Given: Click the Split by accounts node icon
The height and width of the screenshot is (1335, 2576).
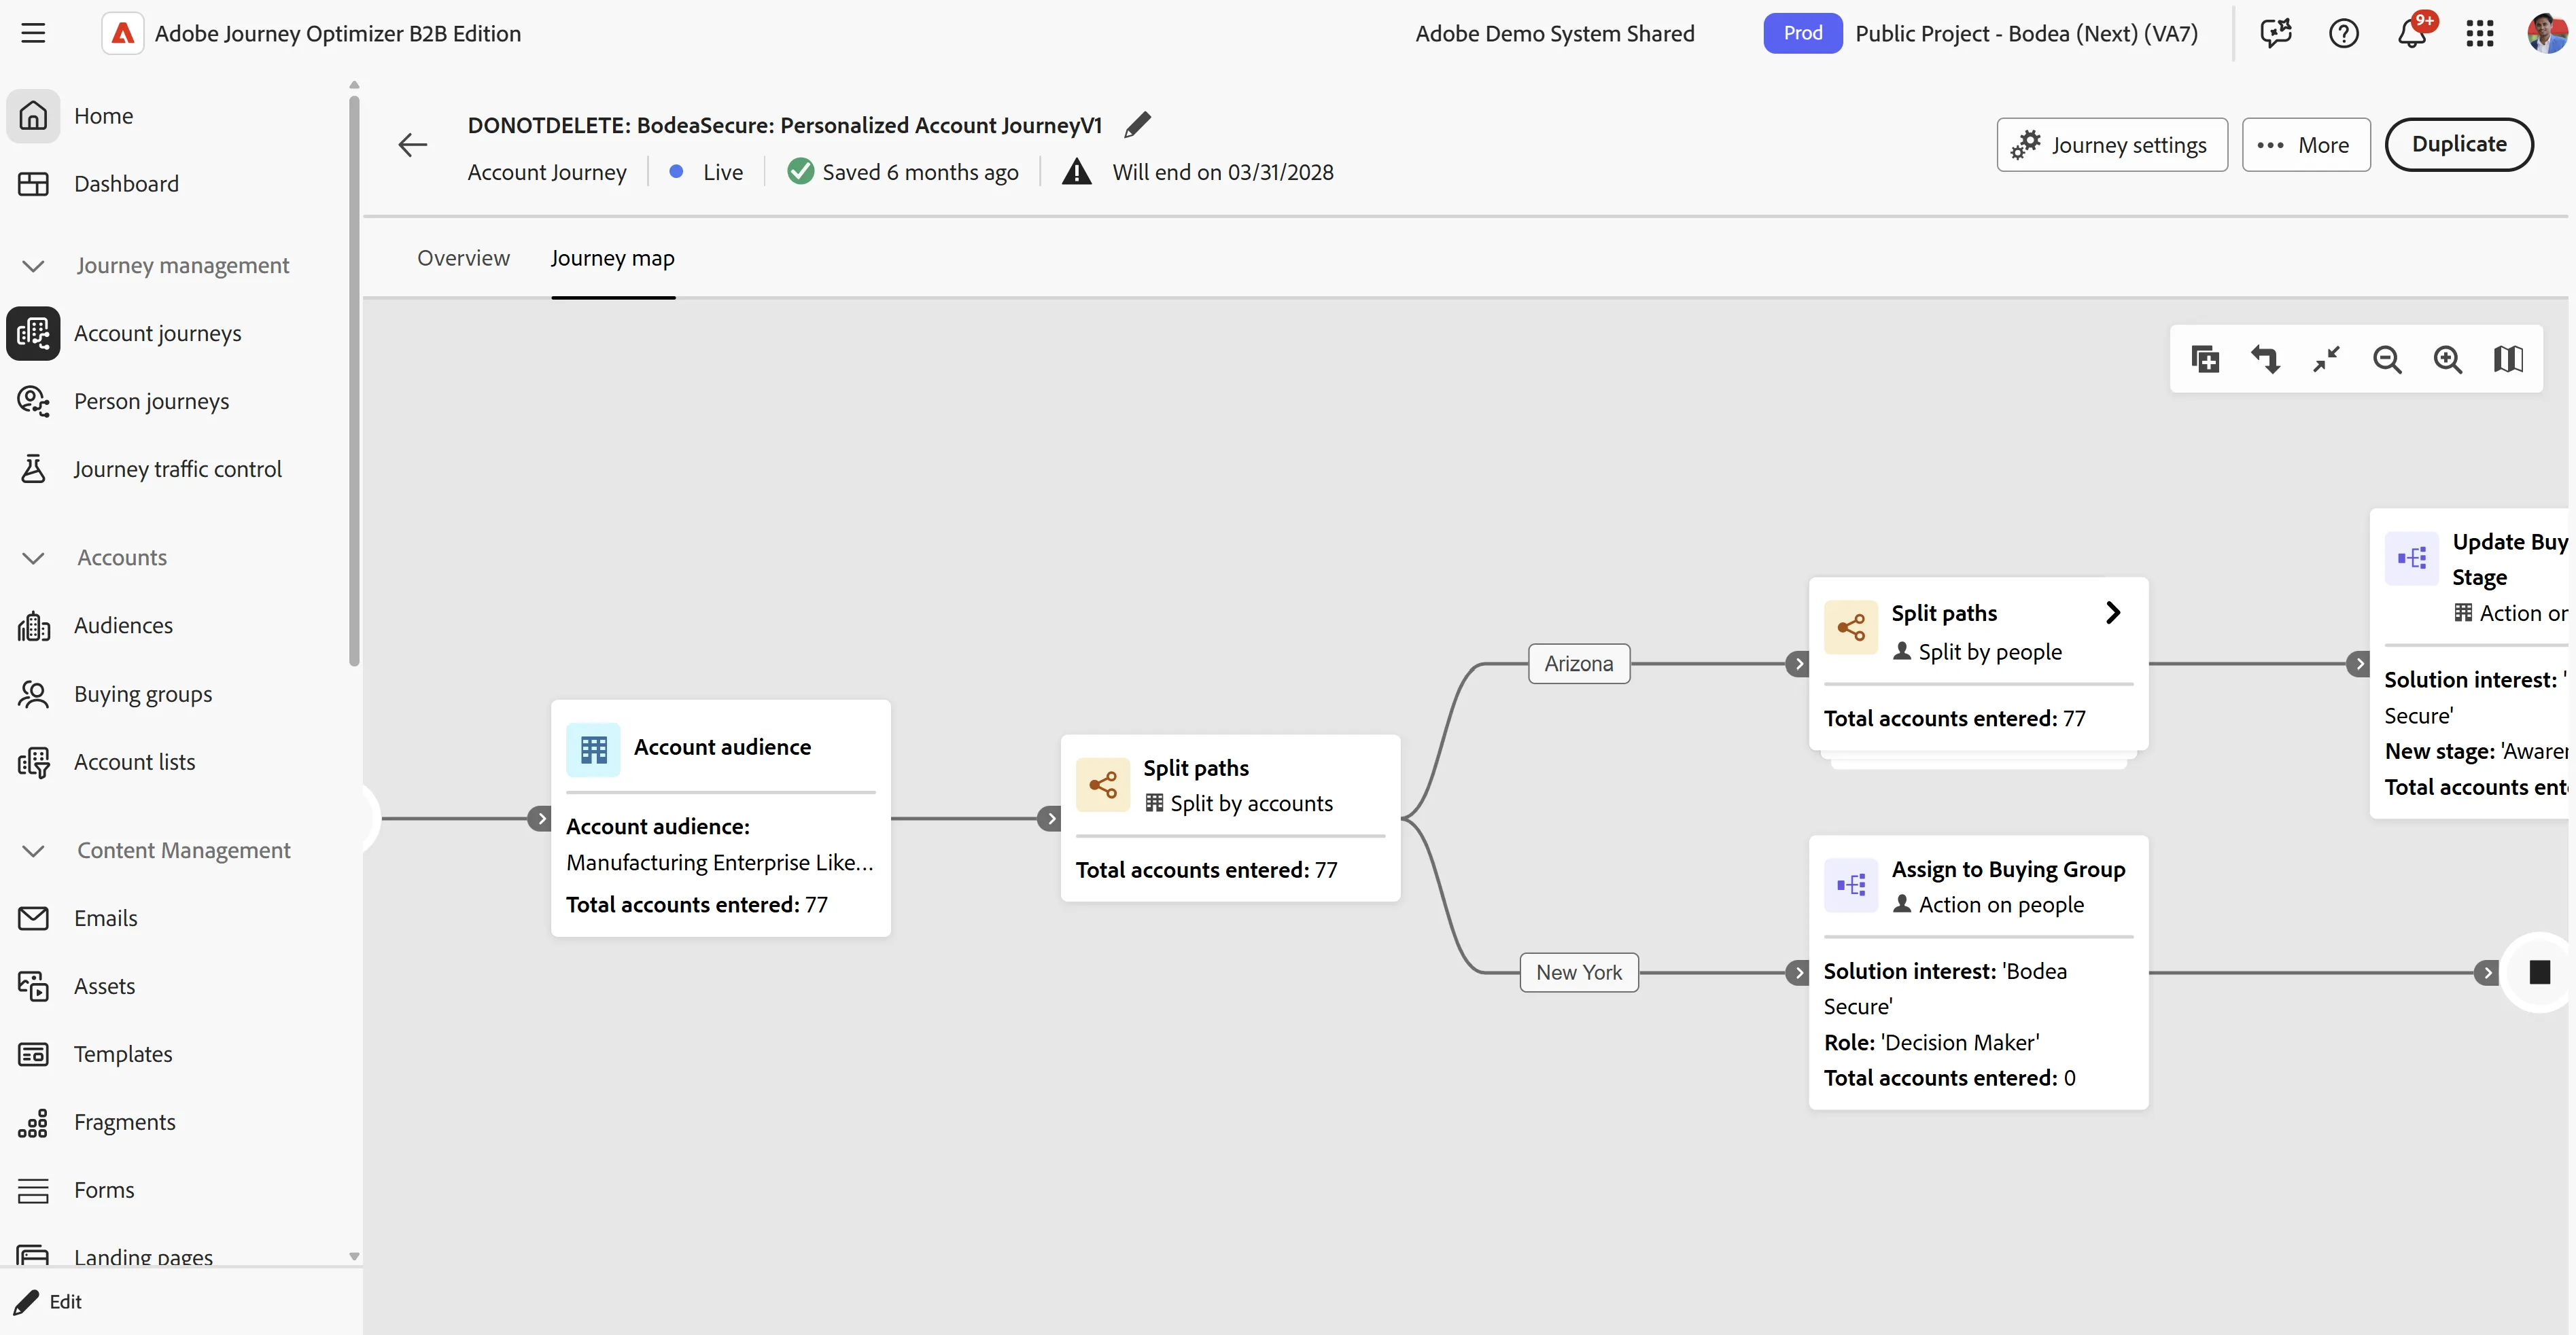Looking at the screenshot, I should click(x=1103, y=785).
